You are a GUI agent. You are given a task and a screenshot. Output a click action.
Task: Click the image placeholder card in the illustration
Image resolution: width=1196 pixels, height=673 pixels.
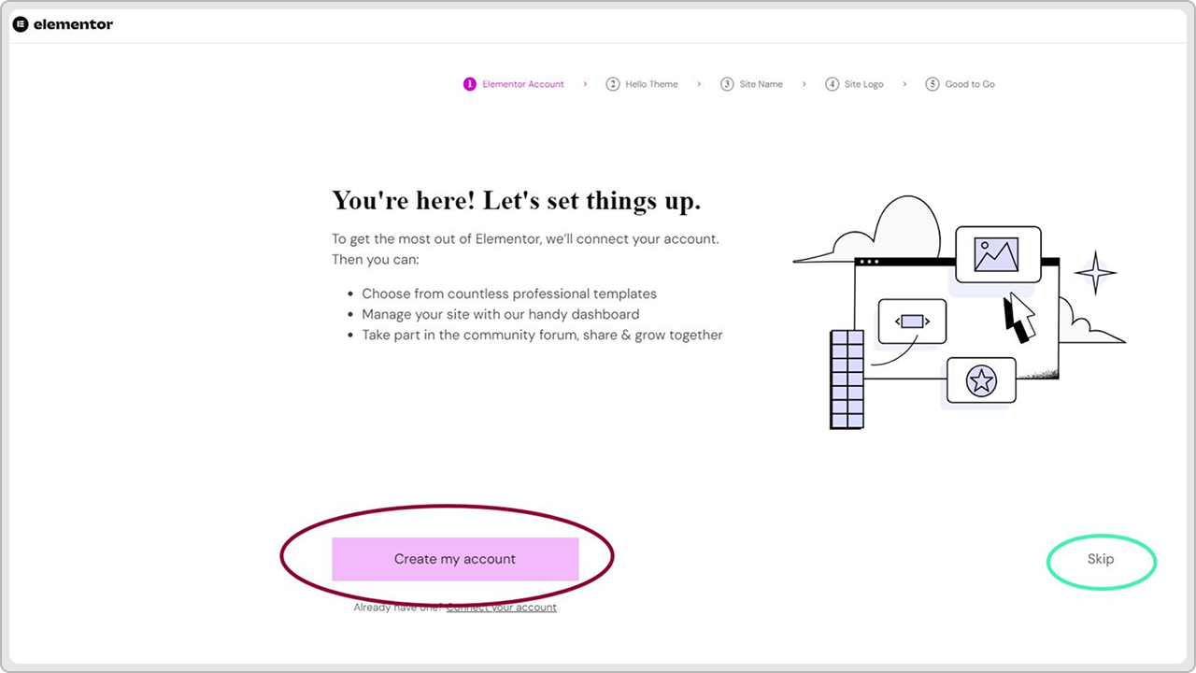(x=998, y=252)
